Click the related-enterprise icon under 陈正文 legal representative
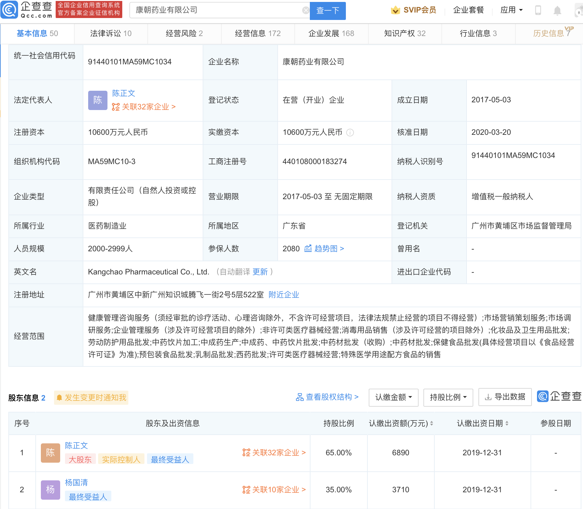Image resolution: width=583 pixels, height=509 pixels. point(116,107)
